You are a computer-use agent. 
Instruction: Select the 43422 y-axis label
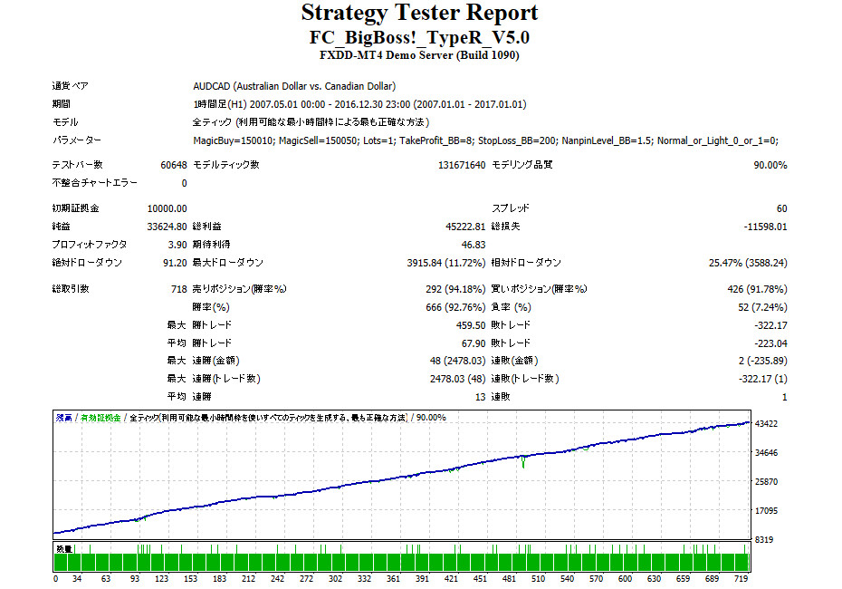coord(766,424)
